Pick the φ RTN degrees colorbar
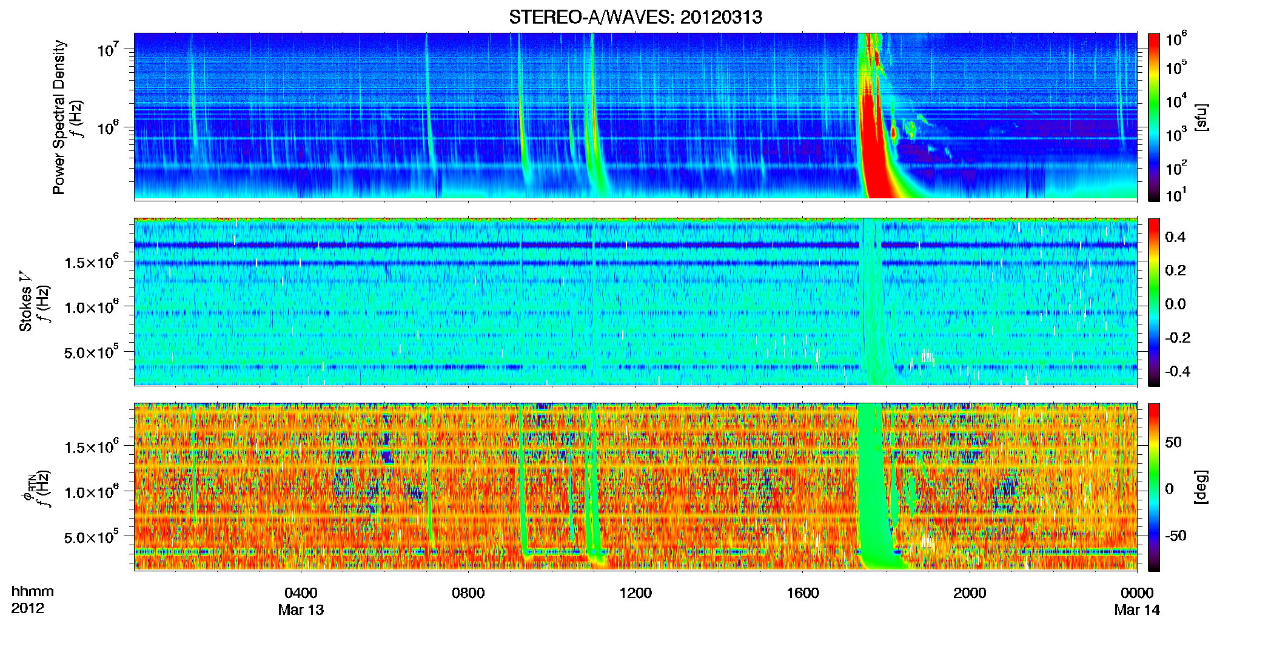The height and width of the screenshot is (655, 1271). tap(1154, 487)
